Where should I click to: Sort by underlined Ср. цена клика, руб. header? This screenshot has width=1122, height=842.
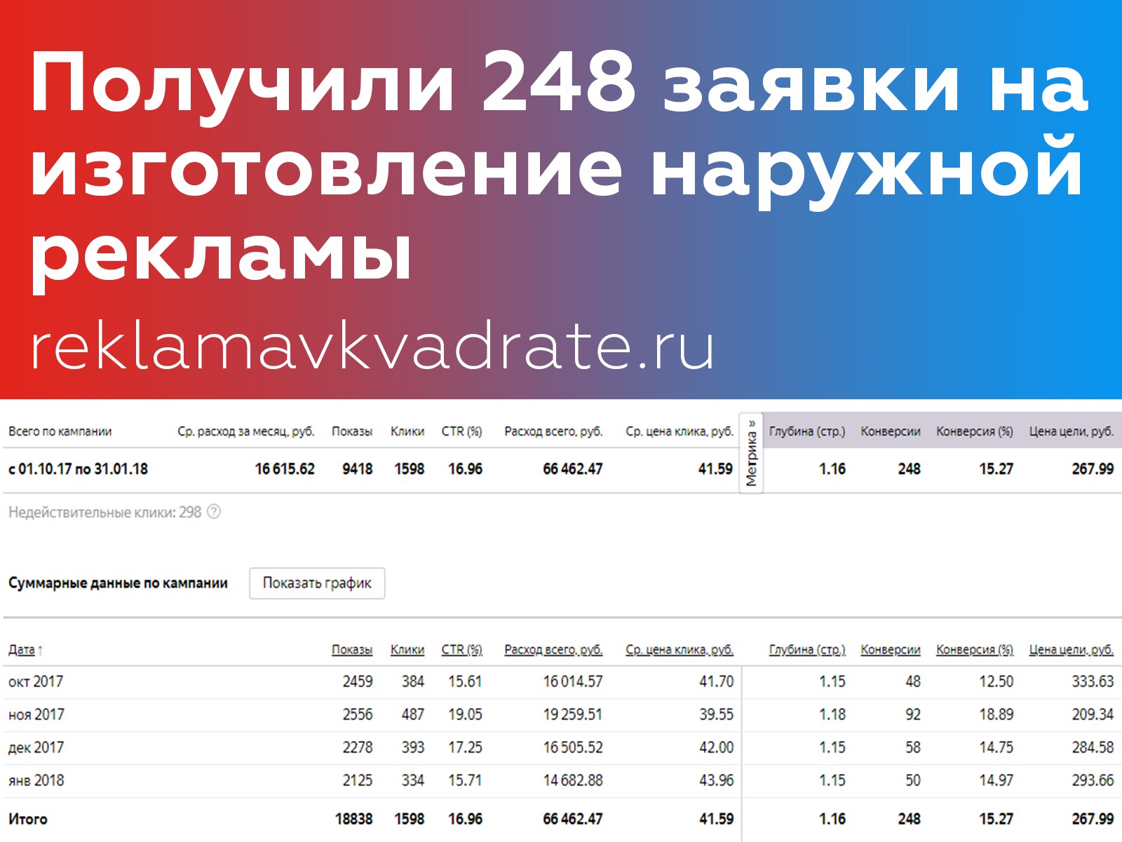tap(680, 650)
